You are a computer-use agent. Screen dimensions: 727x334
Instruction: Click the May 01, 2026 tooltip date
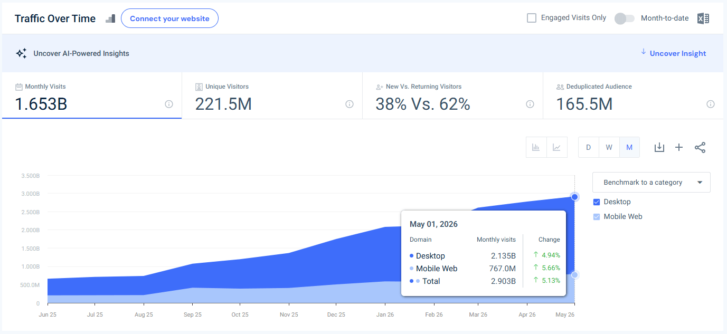coord(433,224)
